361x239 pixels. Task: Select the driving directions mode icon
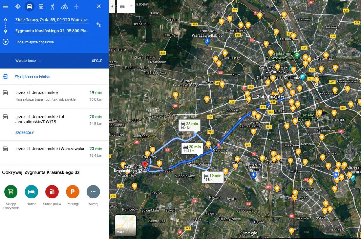click(x=29, y=6)
